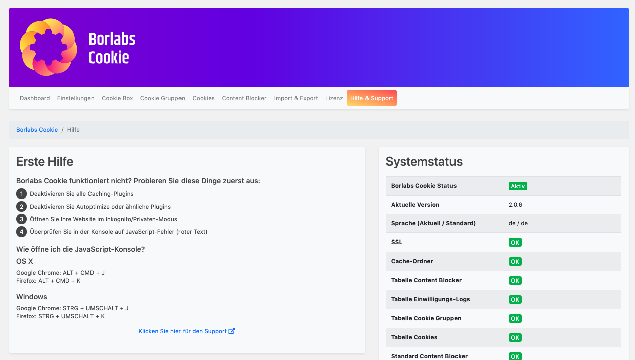This screenshot has height=360, width=635.
Task: Click the external link icon beside Support
Action: [232, 331]
